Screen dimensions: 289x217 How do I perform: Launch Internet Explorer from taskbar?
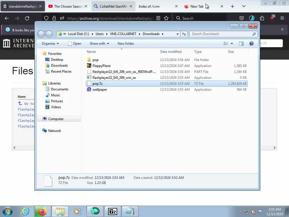[x=25, y=211]
